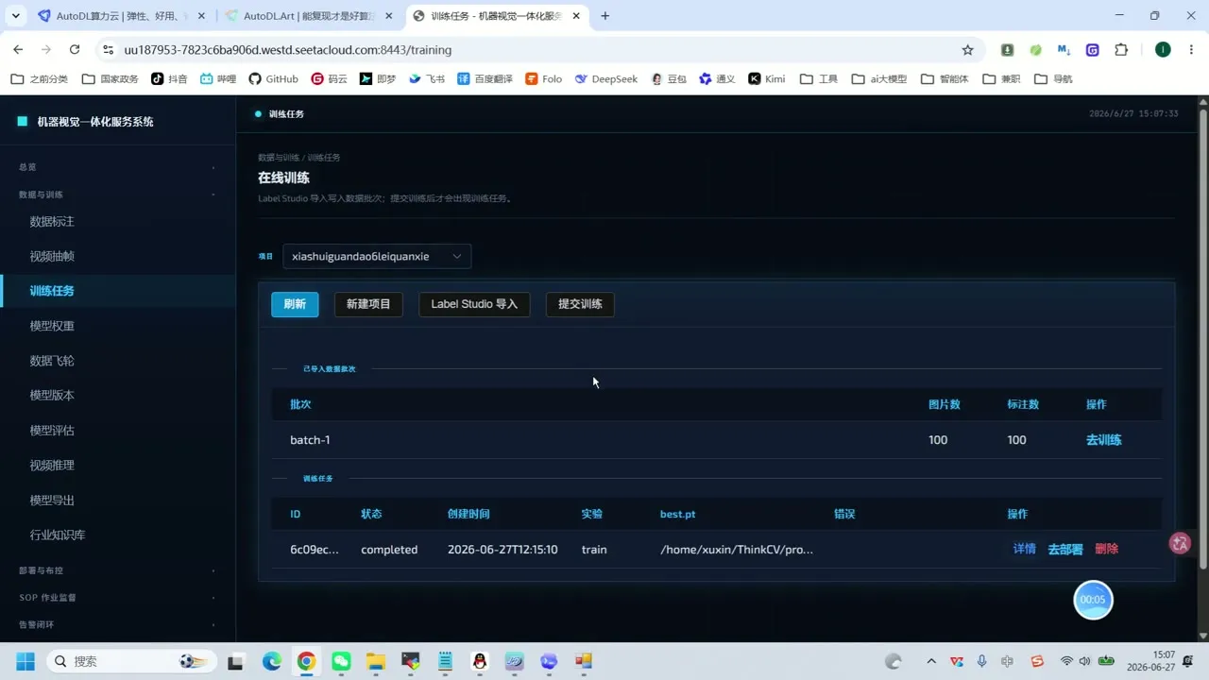Open the 码云 bookmark
This screenshot has height=680, width=1209.
click(x=329, y=78)
